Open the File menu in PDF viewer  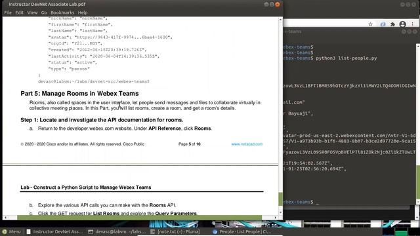point(8,12)
